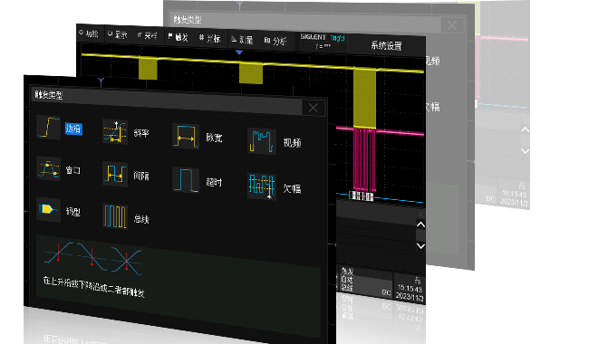Image resolution: width=589 pixels, height=344 pixels.
Task: Select the 码型 pattern trigger icon
Action: pyautogui.click(x=49, y=209)
